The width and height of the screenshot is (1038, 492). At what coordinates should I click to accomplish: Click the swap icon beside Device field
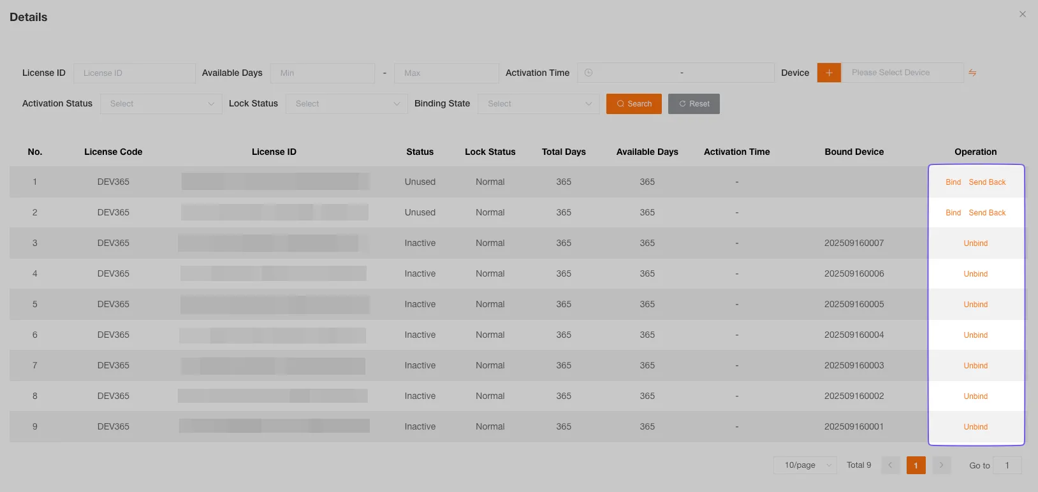click(972, 73)
